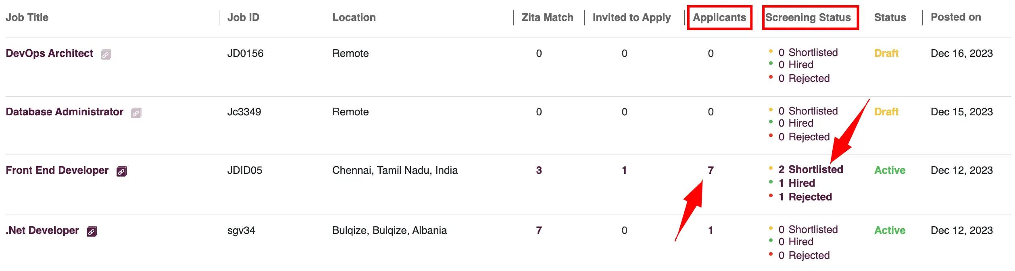The image size is (1015, 271).
Task: Click the Screening Status column header
Action: point(808,17)
